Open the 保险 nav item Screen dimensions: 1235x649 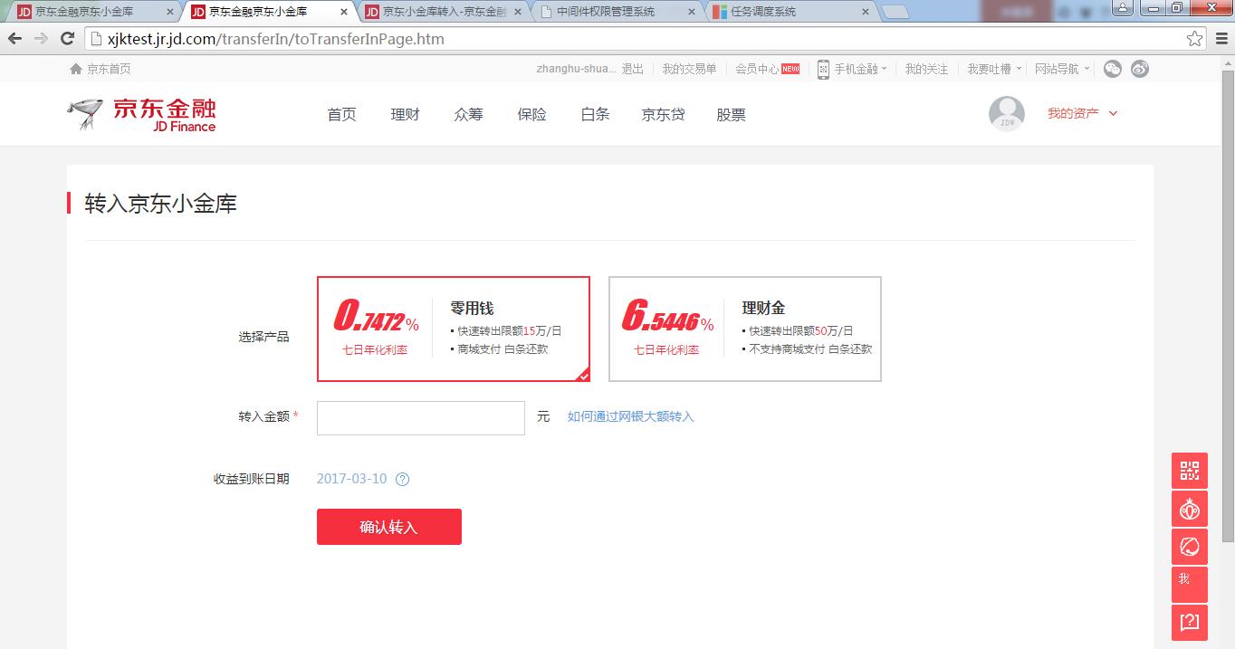532,115
